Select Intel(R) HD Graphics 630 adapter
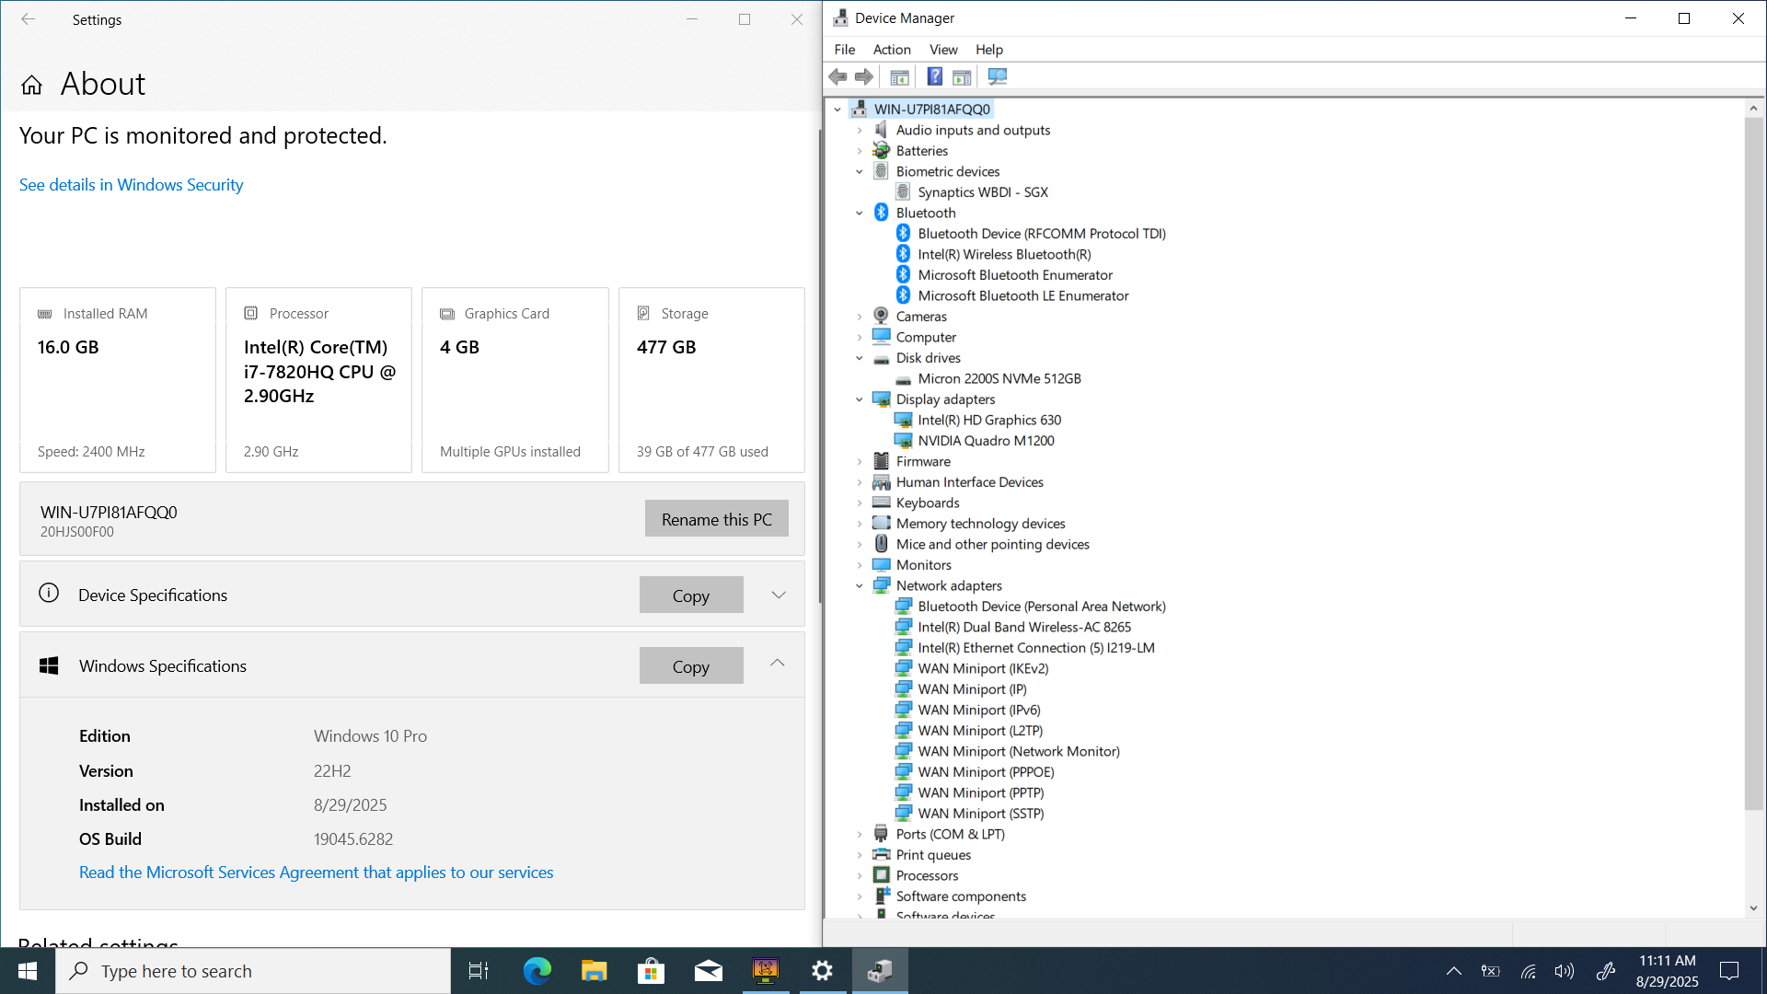The width and height of the screenshot is (1767, 994). (x=989, y=420)
